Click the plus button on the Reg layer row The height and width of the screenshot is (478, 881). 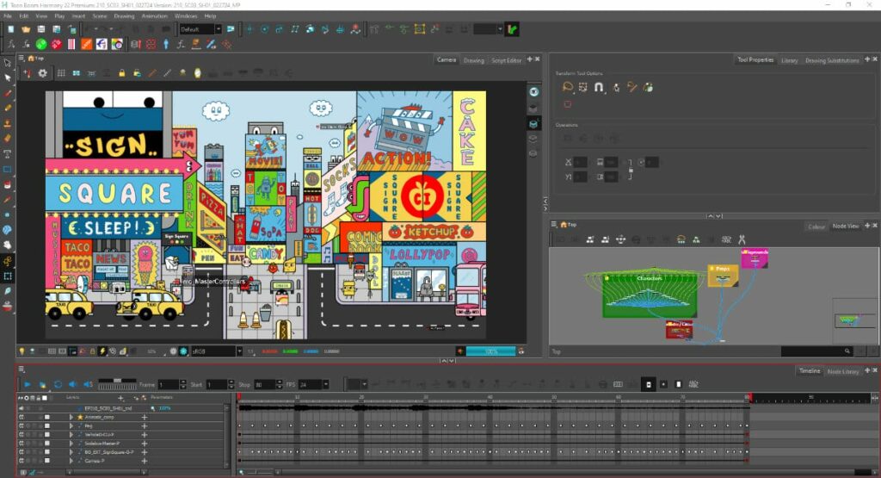point(145,426)
